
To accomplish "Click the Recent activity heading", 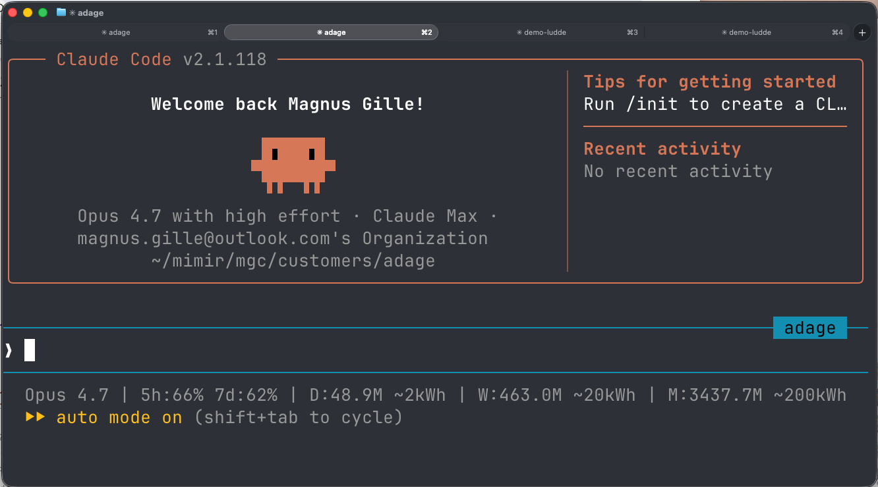I will coord(661,148).
